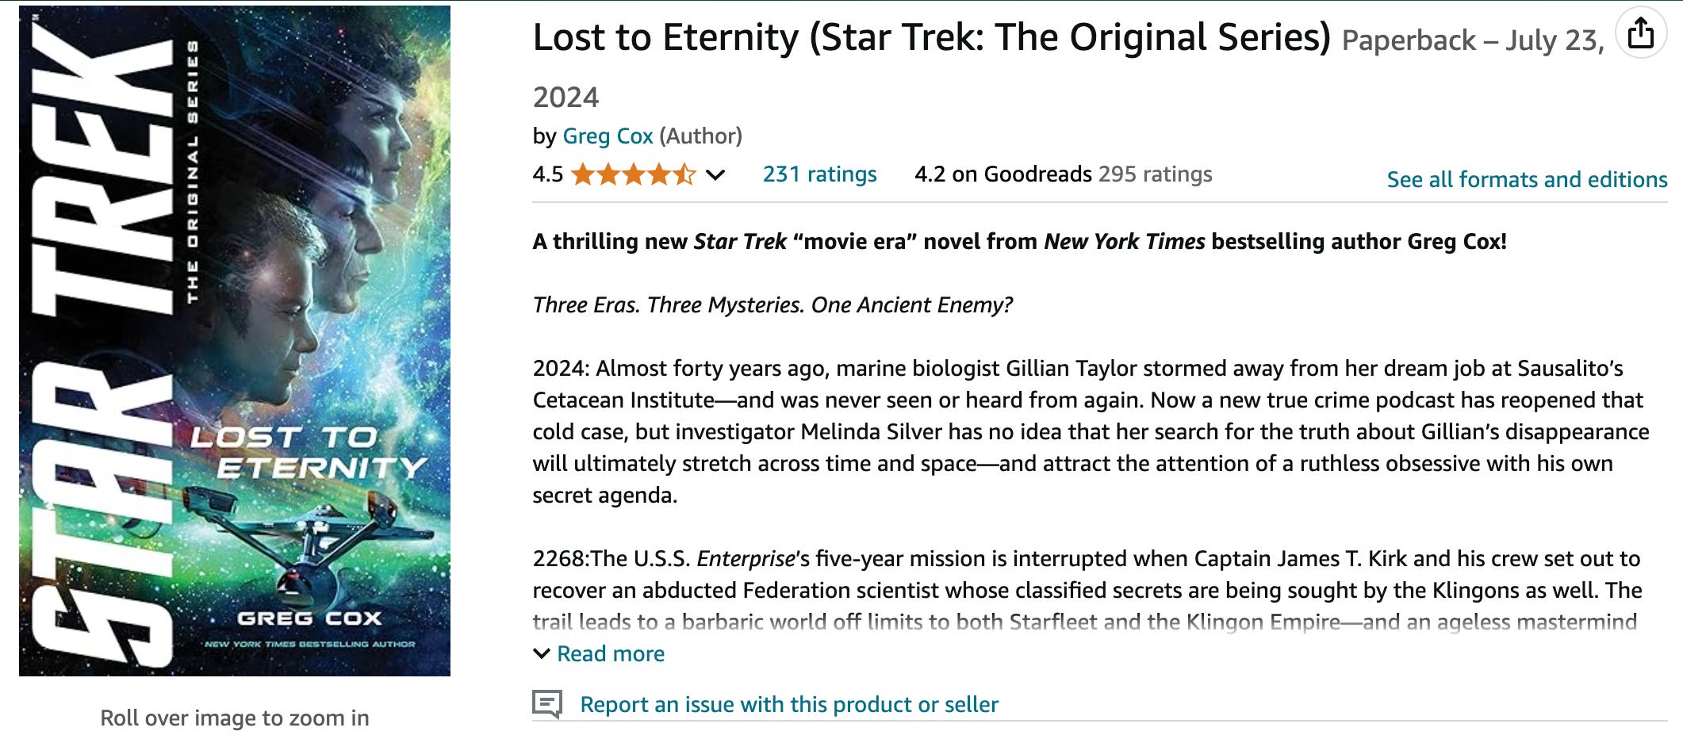Click the Paperback – July 23 format text
The width and height of the screenshot is (1683, 739).
coord(1471,40)
